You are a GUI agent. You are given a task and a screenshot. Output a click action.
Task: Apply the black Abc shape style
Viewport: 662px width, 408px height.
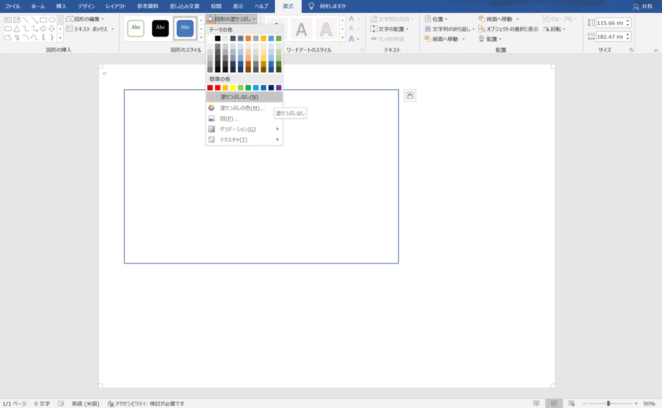pos(161,28)
